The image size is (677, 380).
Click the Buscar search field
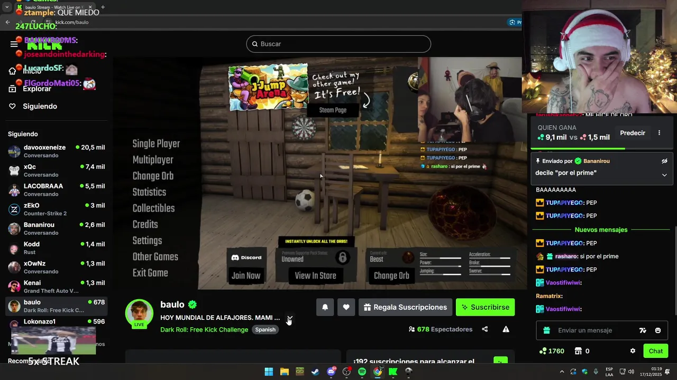[x=338, y=44]
